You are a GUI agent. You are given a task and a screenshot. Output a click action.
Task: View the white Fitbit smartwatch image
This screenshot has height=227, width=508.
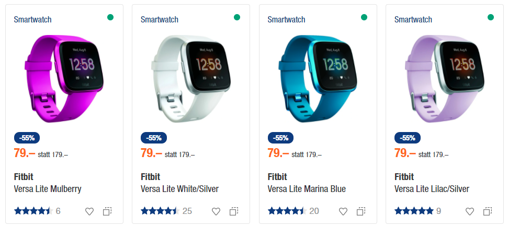click(x=191, y=79)
